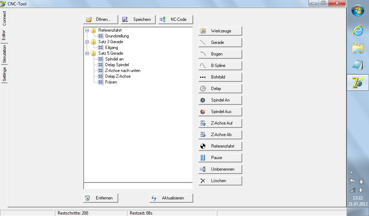Open the Settings side tab
The height and width of the screenshot is (216, 369).
coord(4,74)
